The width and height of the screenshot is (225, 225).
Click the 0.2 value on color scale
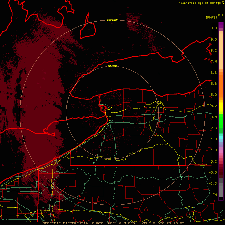coord(214,161)
